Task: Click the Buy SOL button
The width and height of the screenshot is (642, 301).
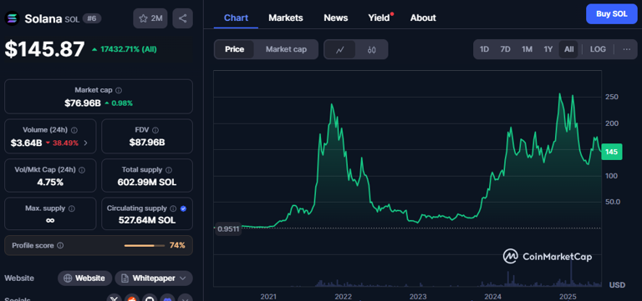Action: (612, 14)
